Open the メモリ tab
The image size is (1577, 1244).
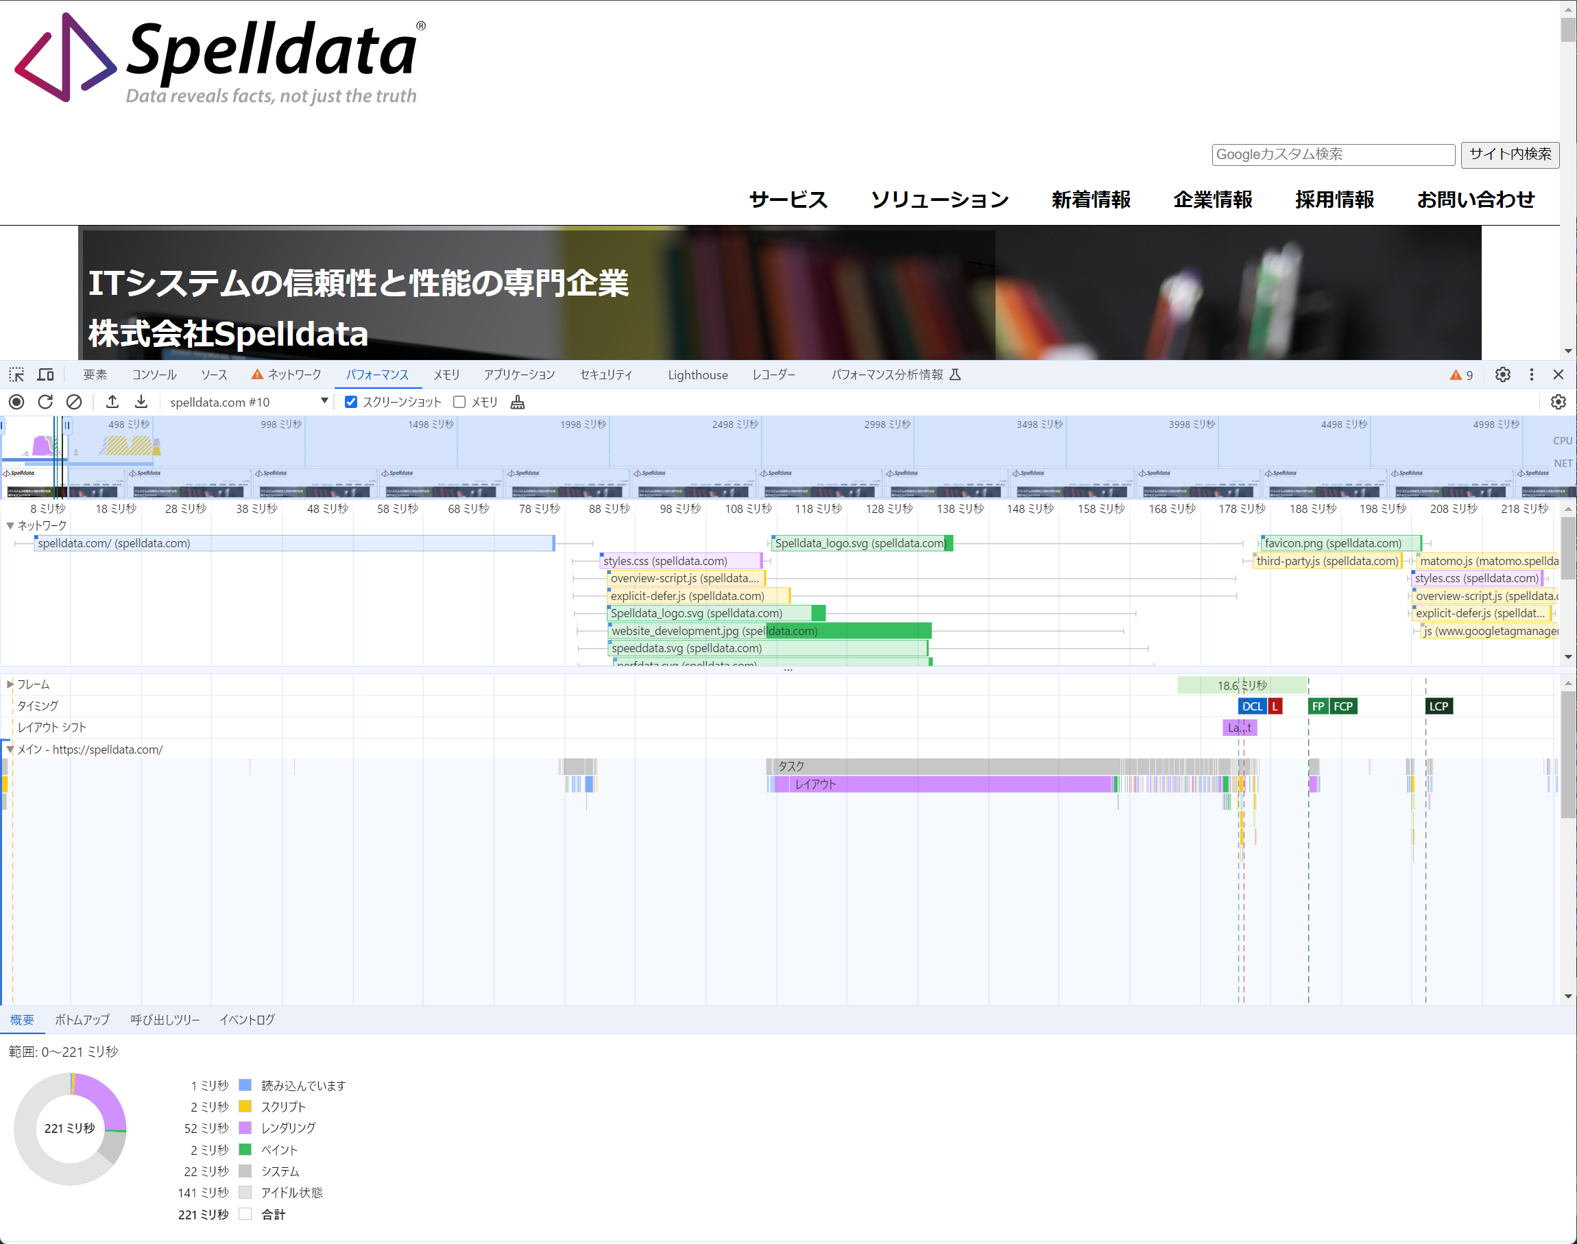[x=446, y=374]
